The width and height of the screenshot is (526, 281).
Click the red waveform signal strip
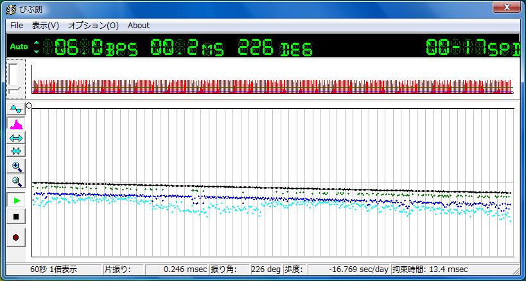tap(272, 86)
